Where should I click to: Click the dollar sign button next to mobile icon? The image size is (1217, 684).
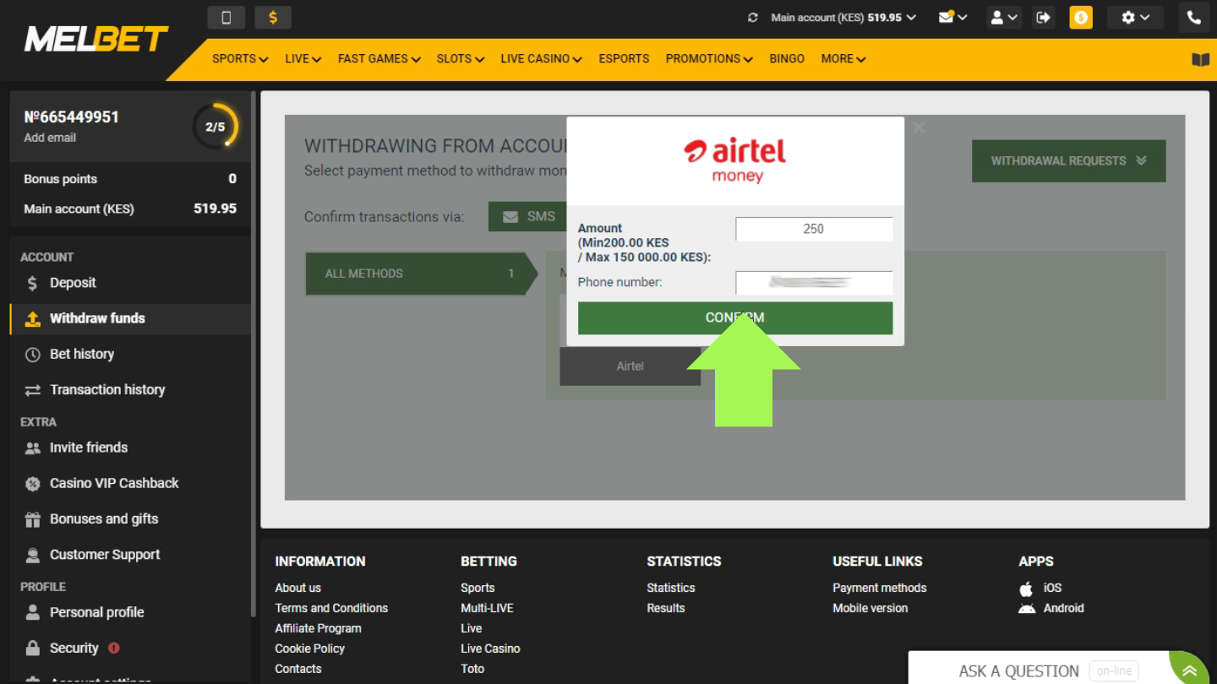point(272,17)
